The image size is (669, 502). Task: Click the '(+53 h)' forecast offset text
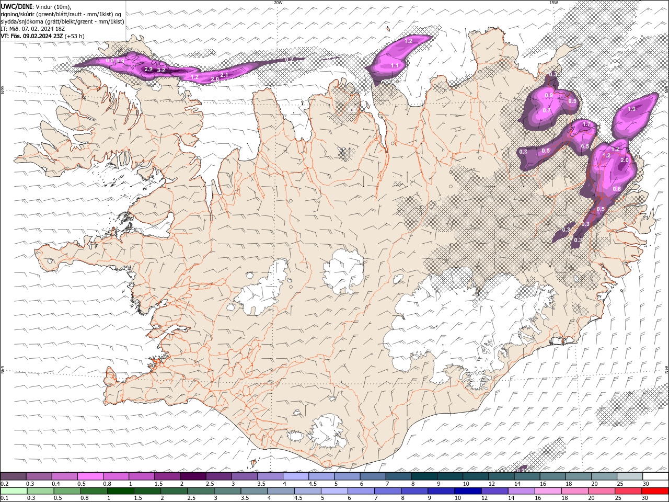click(x=75, y=36)
